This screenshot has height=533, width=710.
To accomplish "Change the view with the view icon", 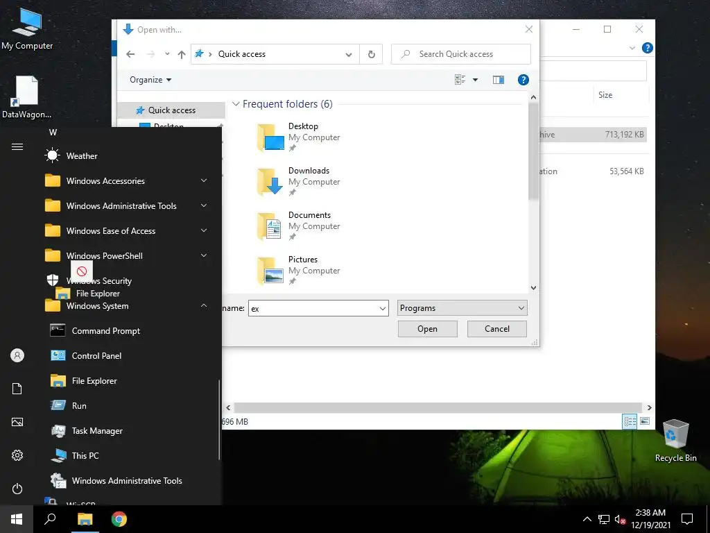I will (x=460, y=80).
